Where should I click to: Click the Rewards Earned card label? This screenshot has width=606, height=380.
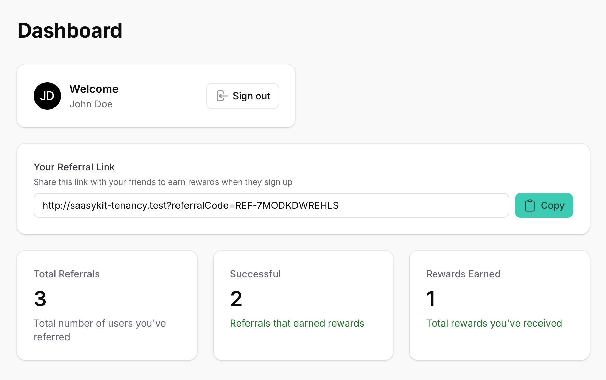pos(463,274)
